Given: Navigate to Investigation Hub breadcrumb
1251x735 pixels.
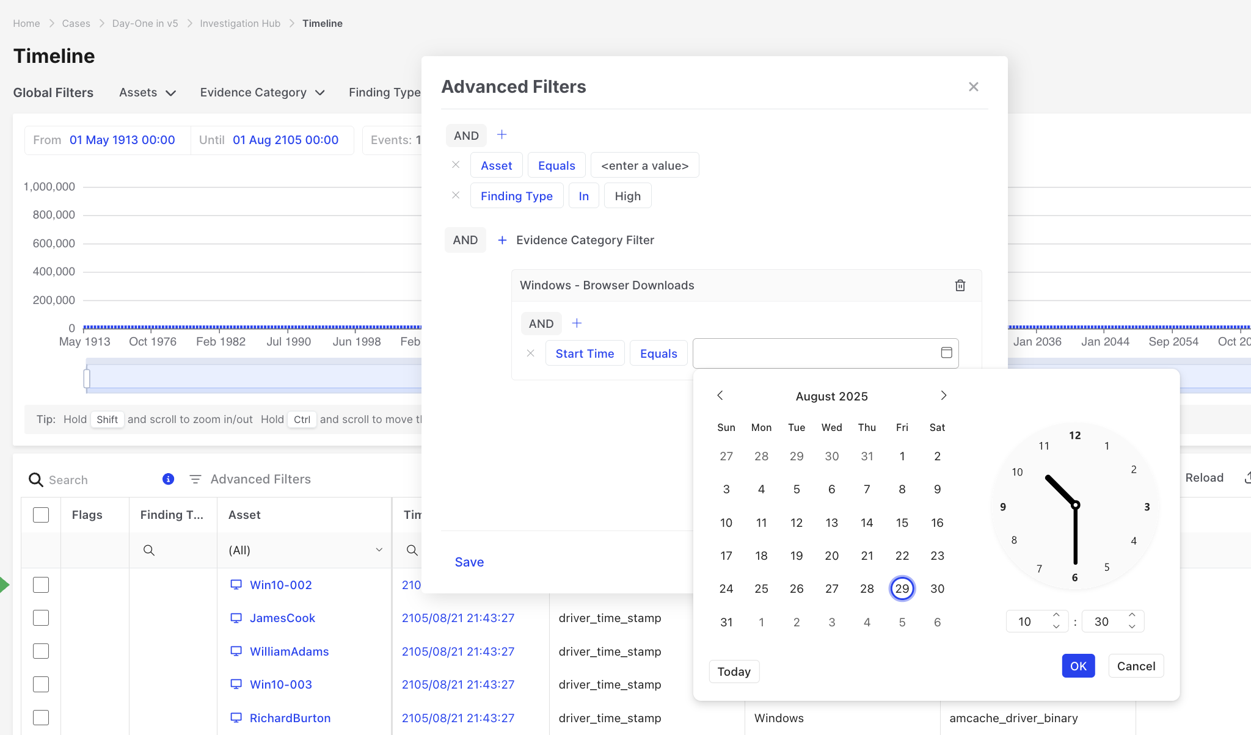Looking at the screenshot, I should click(x=240, y=23).
